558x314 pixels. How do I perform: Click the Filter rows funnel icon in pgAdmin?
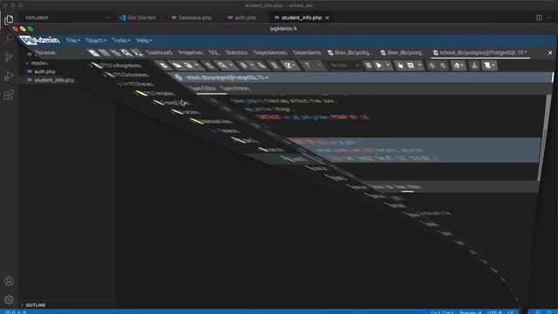pyautogui.click(x=307, y=65)
